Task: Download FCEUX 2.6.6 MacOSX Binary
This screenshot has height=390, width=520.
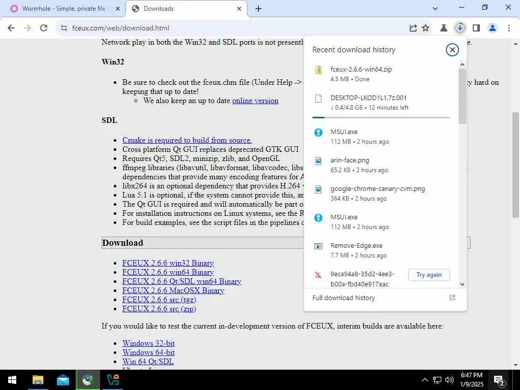Action: (174, 290)
